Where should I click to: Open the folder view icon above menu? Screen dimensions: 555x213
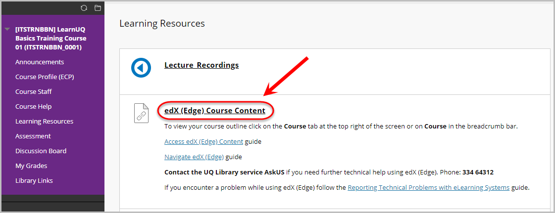pyautogui.click(x=98, y=8)
